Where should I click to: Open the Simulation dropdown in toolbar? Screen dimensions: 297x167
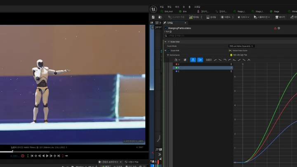(262, 17)
